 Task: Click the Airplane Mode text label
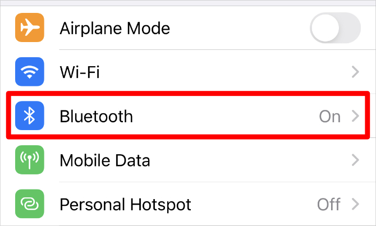click(115, 29)
